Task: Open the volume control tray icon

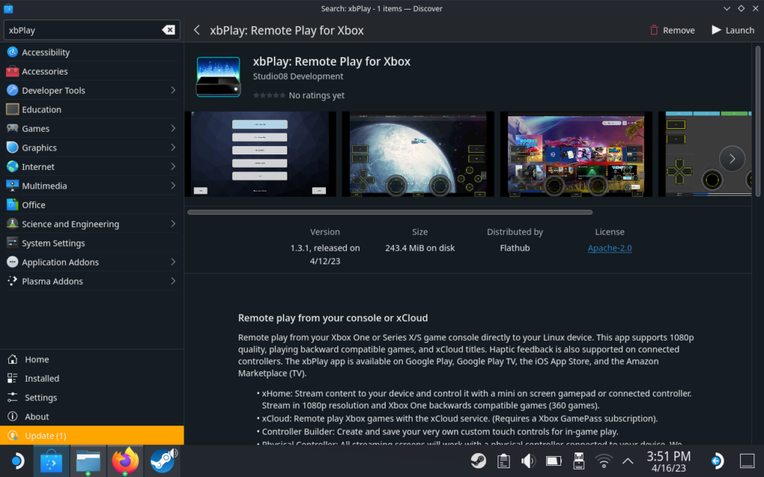Action: [528, 461]
